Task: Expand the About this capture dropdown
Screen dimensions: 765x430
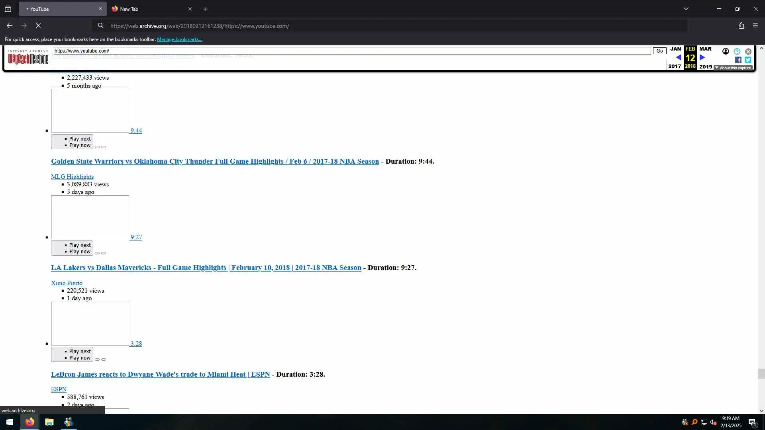Action: [733, 68]
